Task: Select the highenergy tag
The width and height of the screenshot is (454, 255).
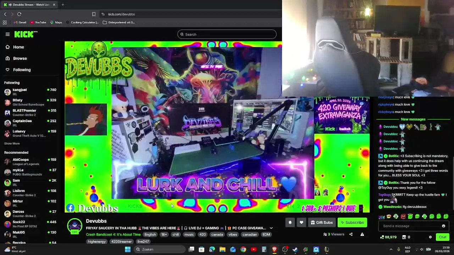Action: (97, 242)
